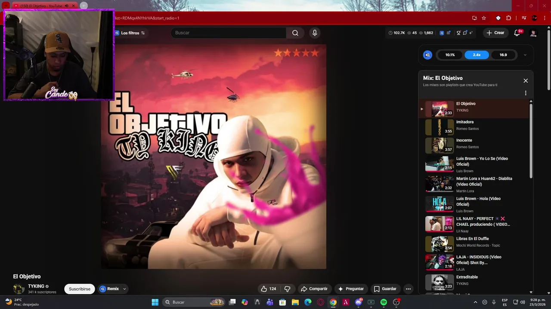Open the TYKING channel avatar
The height and width of the screenshot is (309, 551).
point(19,289)
